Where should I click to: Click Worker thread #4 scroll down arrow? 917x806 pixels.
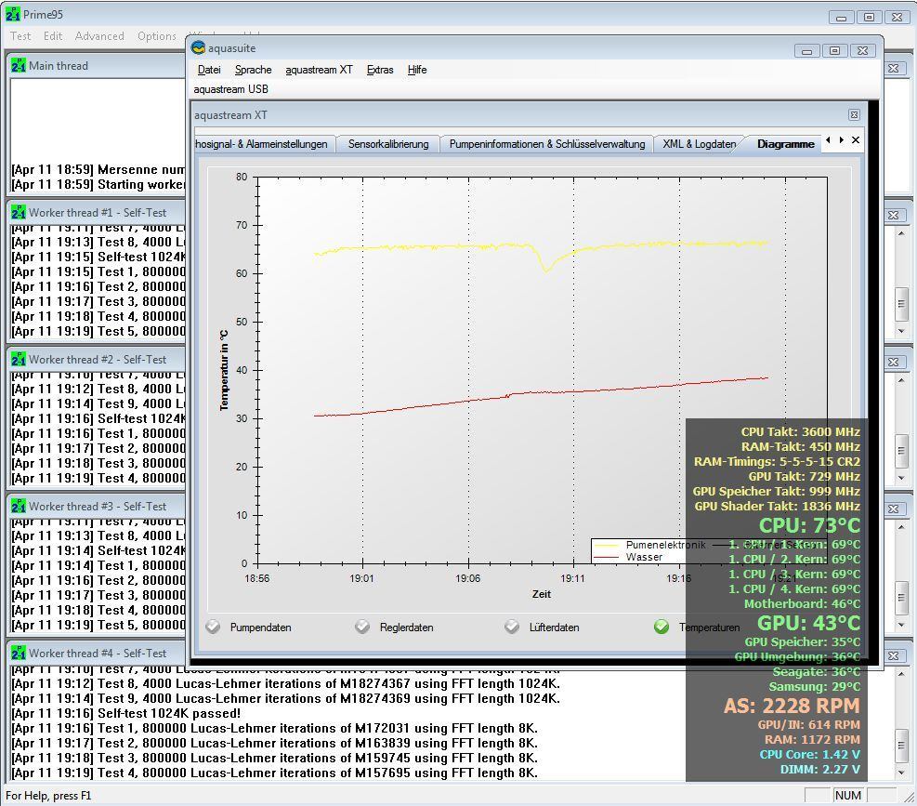[901, 773]
